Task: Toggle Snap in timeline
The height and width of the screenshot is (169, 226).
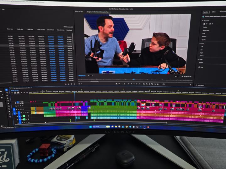Action: pos(15,93)
